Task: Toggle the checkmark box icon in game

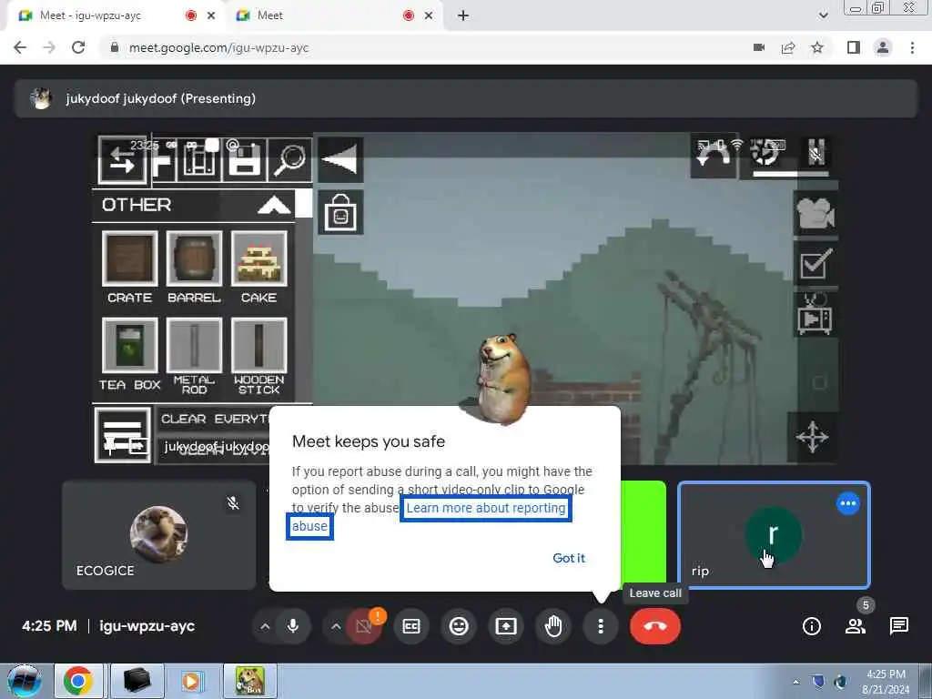Action: click(815, 264)
